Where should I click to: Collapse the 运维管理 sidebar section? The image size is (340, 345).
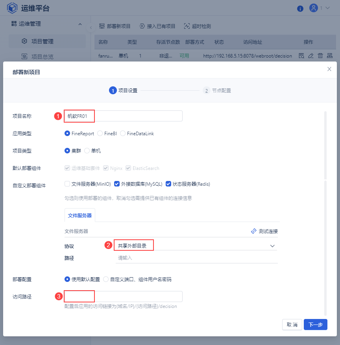click(x=80, y=23)
